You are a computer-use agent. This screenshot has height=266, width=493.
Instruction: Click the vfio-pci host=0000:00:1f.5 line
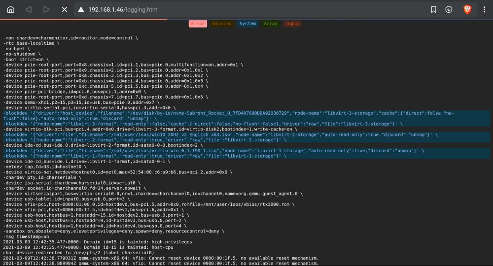click(x=93, y=210)
